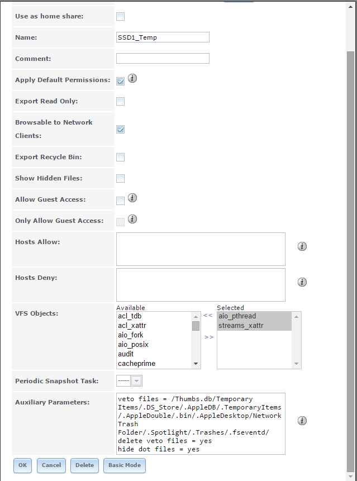Open the Allow Guest Access info icon
Screen dimensions: 357x481
coord(132,198)
